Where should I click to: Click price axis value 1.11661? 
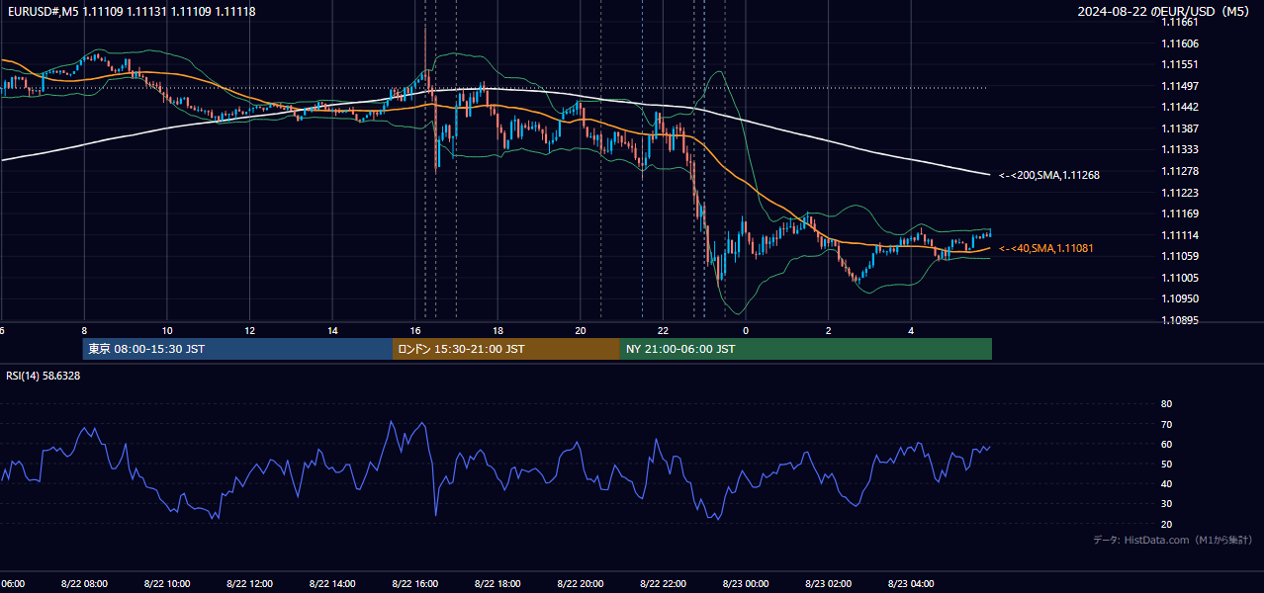pyautogui.click(x=1179, y=22)
